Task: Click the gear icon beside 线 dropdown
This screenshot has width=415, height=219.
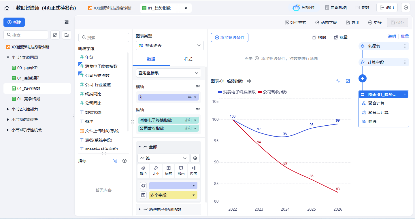Action: [x=195, y=158]
